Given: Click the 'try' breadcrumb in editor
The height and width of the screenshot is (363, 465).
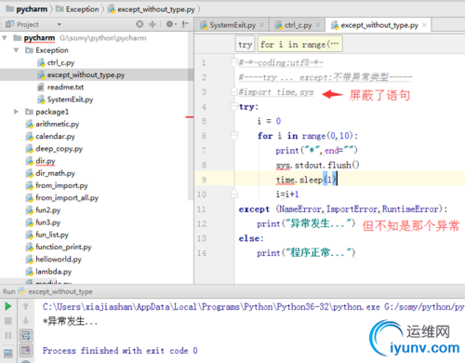Looking at the screenshot, I should 245,45.
